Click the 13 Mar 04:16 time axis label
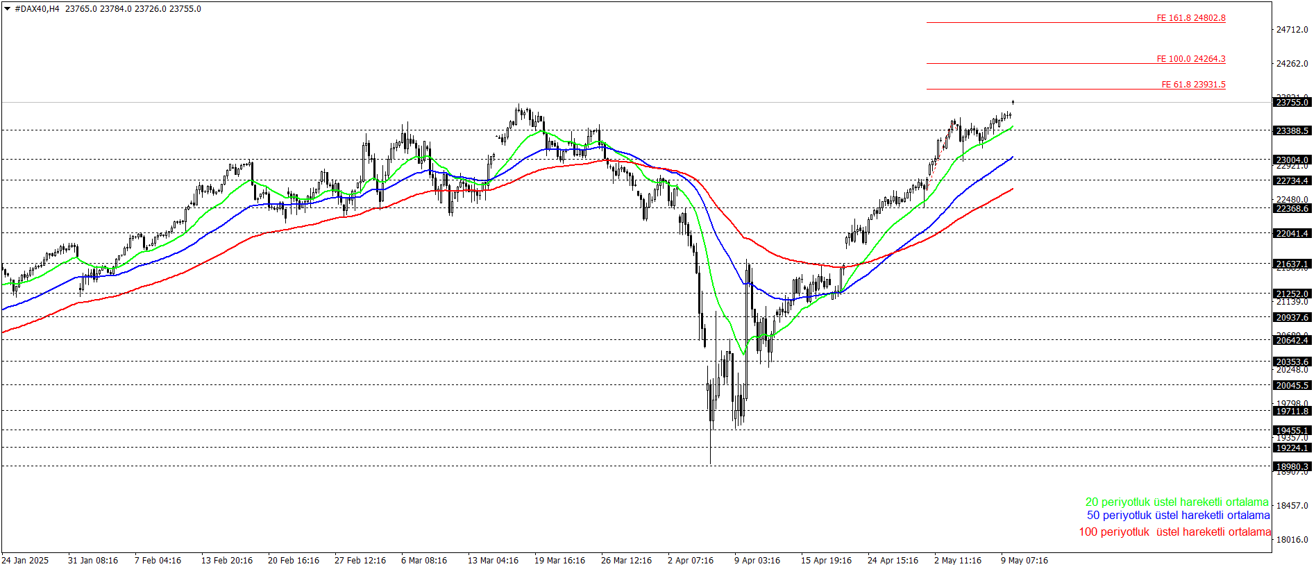1316x569 pixels. click(493, 561)
